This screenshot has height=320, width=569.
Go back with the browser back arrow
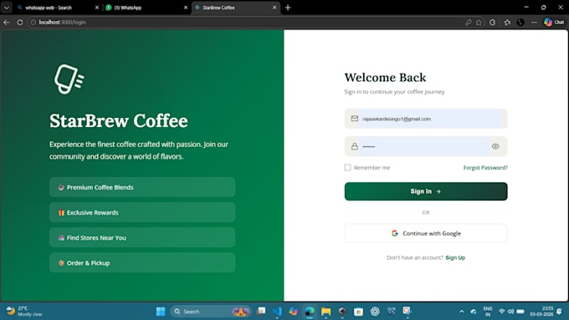(x=7, y=23)
